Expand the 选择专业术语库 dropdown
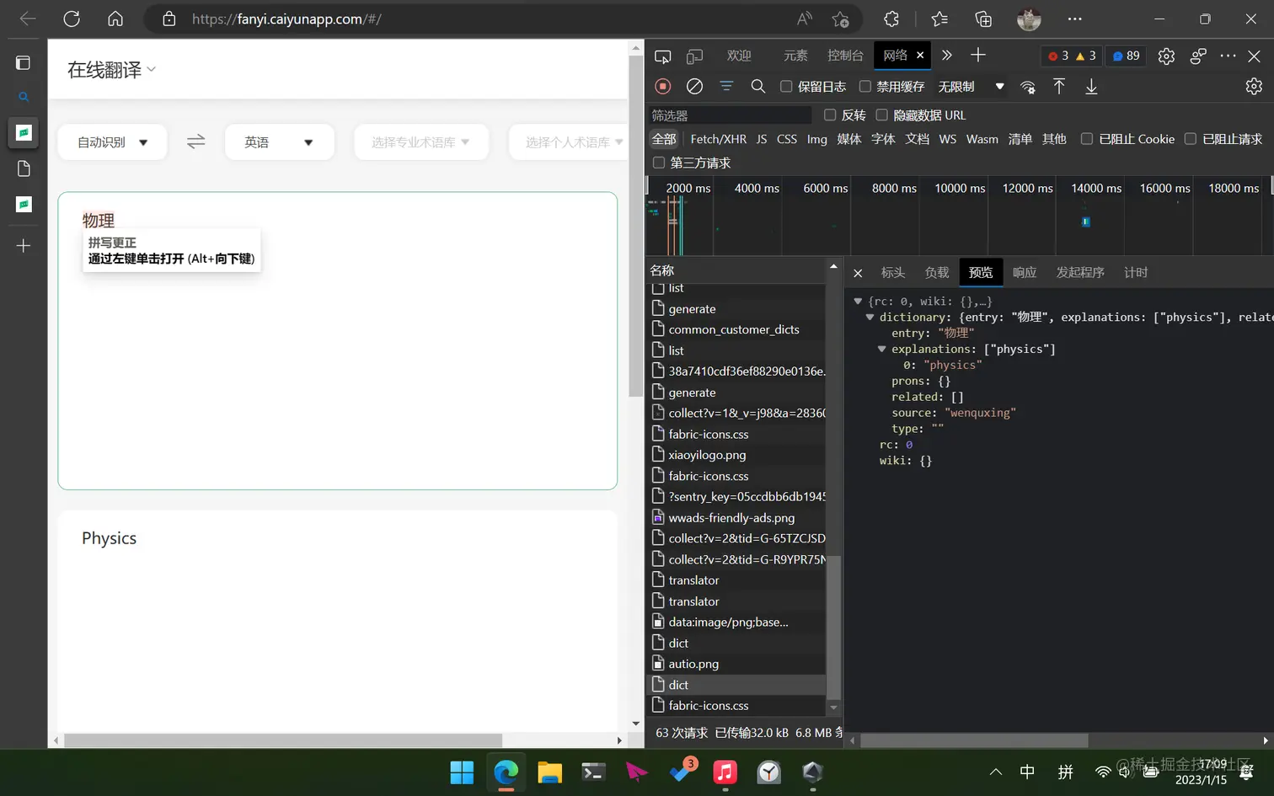Image resolution: width=1274 pixels, height=796 pixels. pyautogui.click(x=421, y=142)
